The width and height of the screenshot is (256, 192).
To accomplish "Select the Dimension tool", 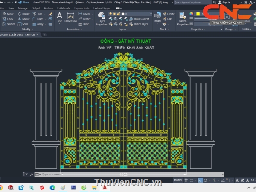I will [70, 17].
